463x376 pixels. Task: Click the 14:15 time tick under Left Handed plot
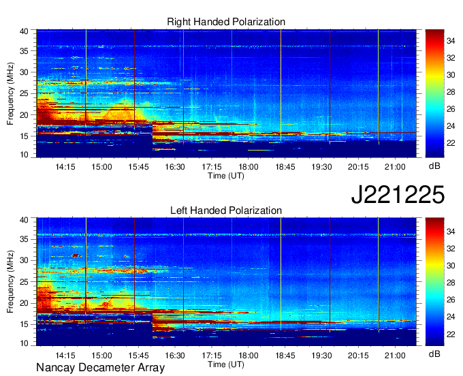(65, 356)
